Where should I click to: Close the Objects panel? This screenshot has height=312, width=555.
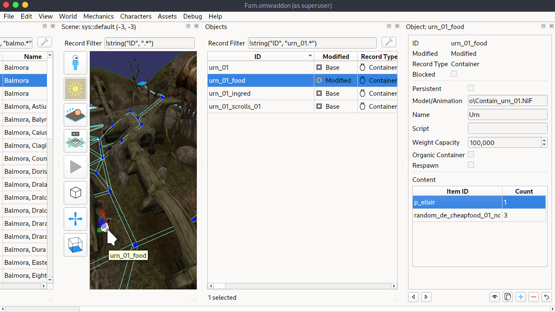click(x=397, y=26)
